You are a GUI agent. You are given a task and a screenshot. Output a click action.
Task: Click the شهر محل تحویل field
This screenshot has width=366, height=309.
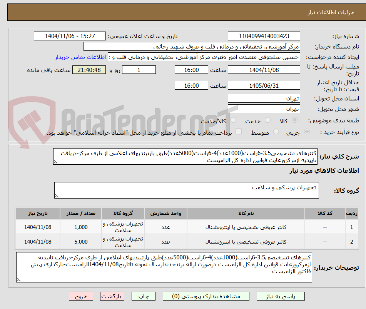pyautogui.click(x=264, y=109)
